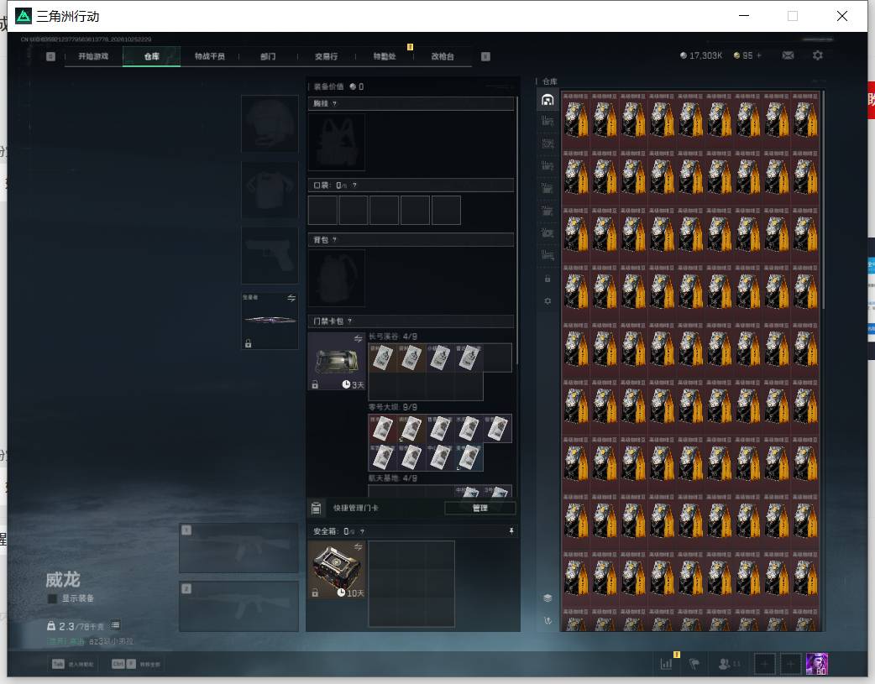Open the mail inbox envelope icon
Viewport: 875px width, 684px height.
[x=788, y=55]
